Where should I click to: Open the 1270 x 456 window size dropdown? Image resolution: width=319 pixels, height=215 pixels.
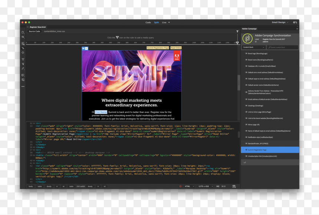(x=205, y=187)
